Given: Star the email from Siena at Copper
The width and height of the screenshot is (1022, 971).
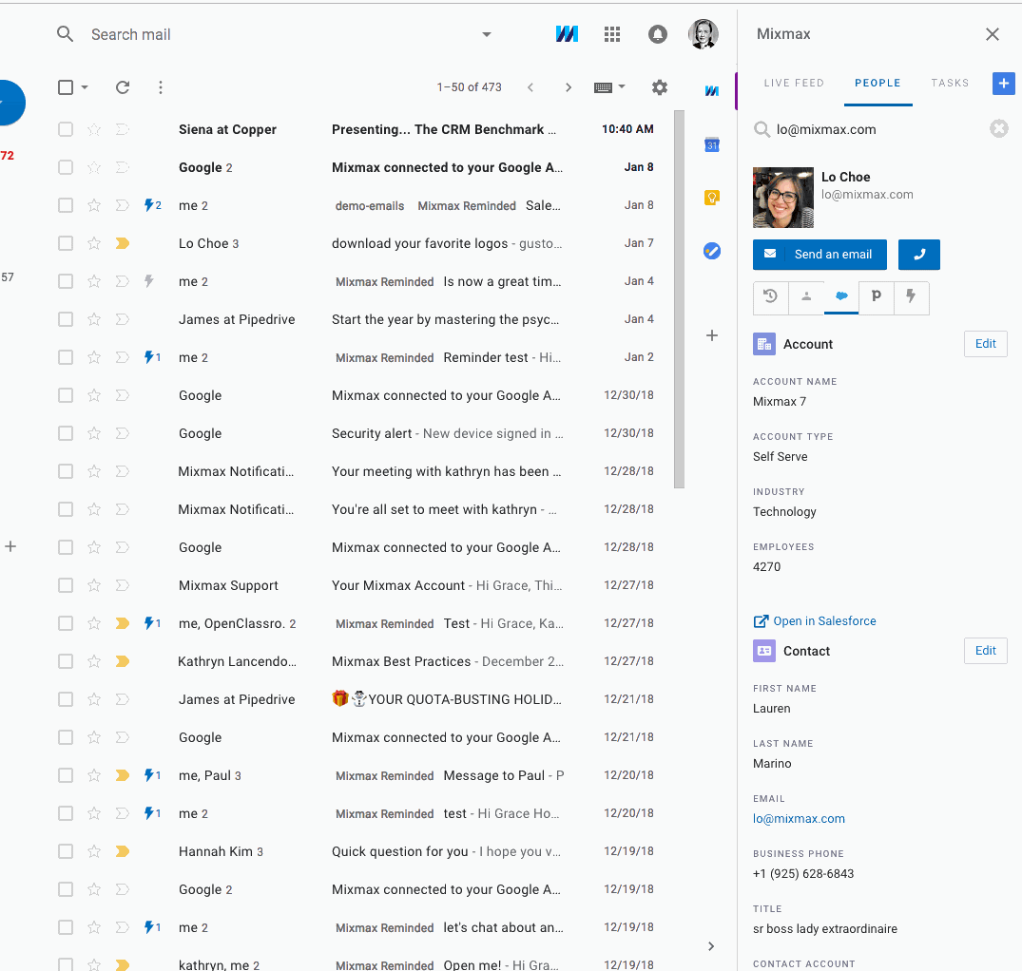Looking at the screenshot, I should coord(93,129).
